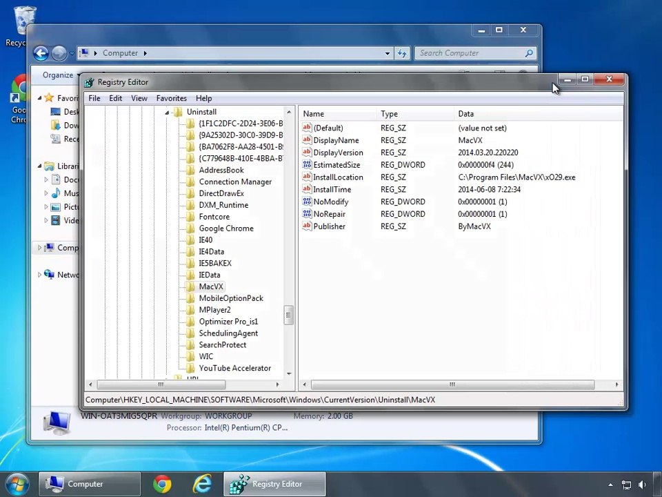Viewport: 662px width, 497px height.
Task: Select the {1F1C2DFC-2D24-3E06 key
Action: (x=241, y=124)
